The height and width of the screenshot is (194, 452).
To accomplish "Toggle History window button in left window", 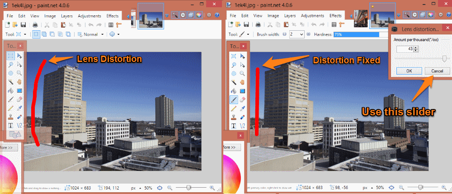I will (183, 15).
